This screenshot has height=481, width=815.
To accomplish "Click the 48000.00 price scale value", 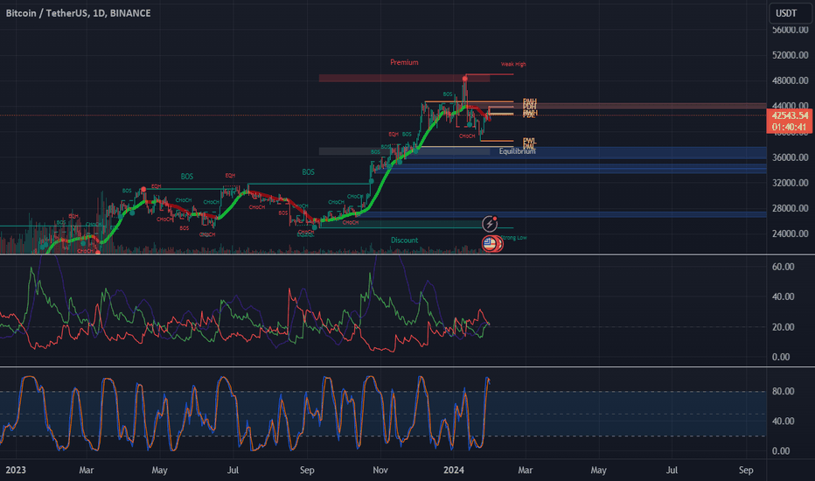I will pyautogui.click(x=790, y=80).
